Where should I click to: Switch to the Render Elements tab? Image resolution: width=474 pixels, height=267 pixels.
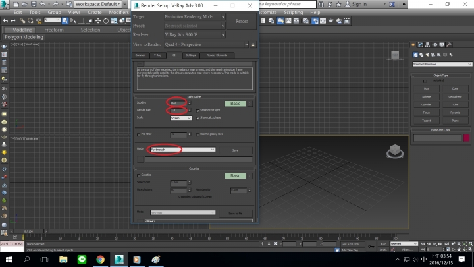coord(217,55)
